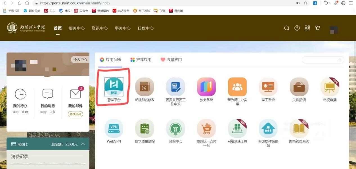Open the browser download dropdown arrow

click(336, 3)
